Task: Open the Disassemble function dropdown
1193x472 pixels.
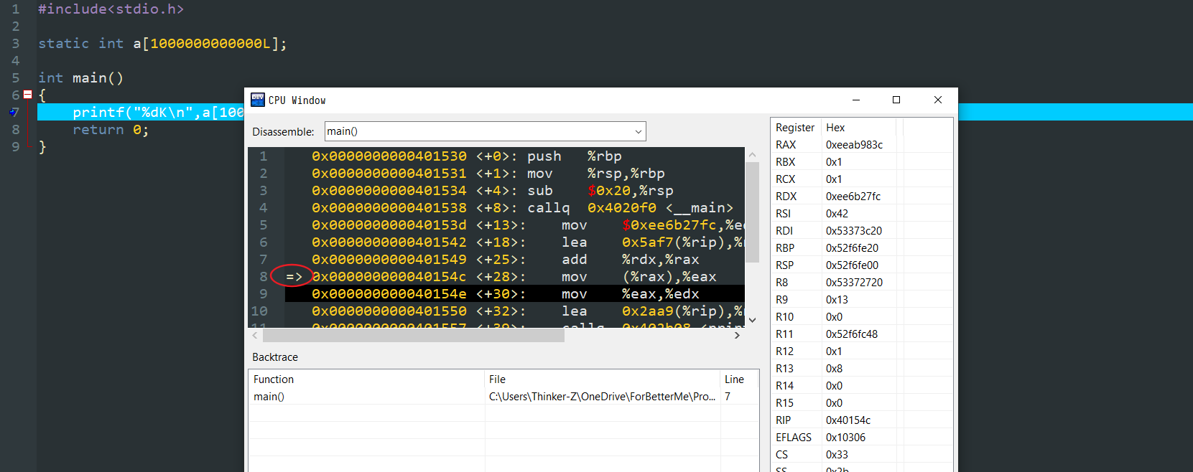Action: (638, 131)
